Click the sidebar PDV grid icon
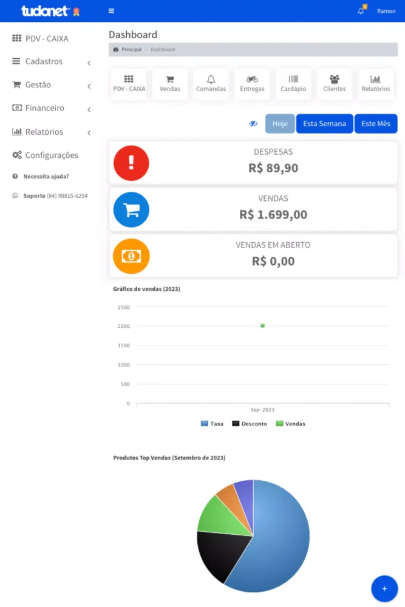Viewport: 405px width, 607px height. tap(16, 38)
